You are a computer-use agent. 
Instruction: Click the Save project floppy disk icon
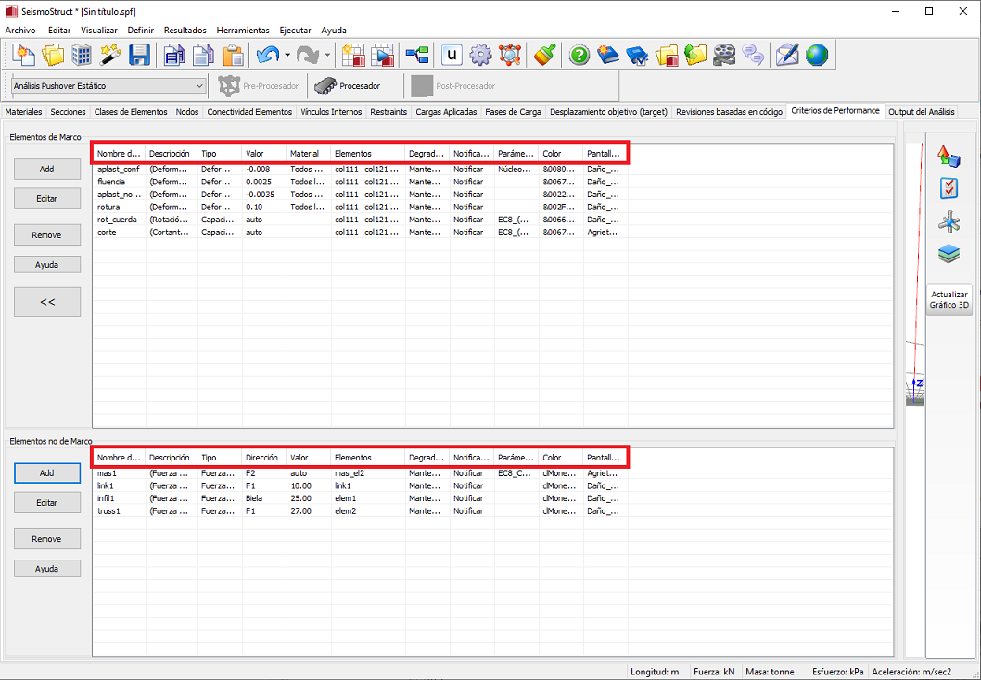tap(140, 56)
